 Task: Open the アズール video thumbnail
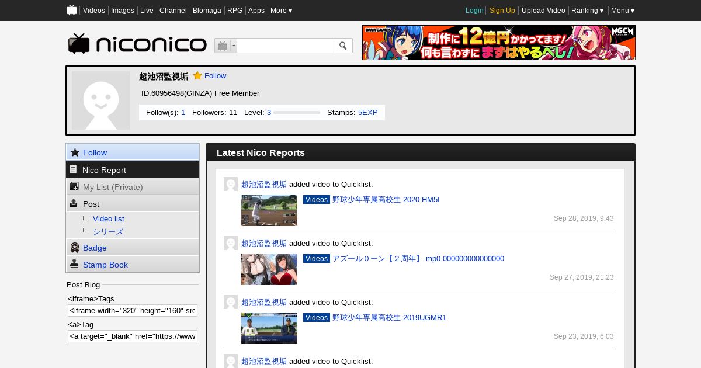click(269, 269)
